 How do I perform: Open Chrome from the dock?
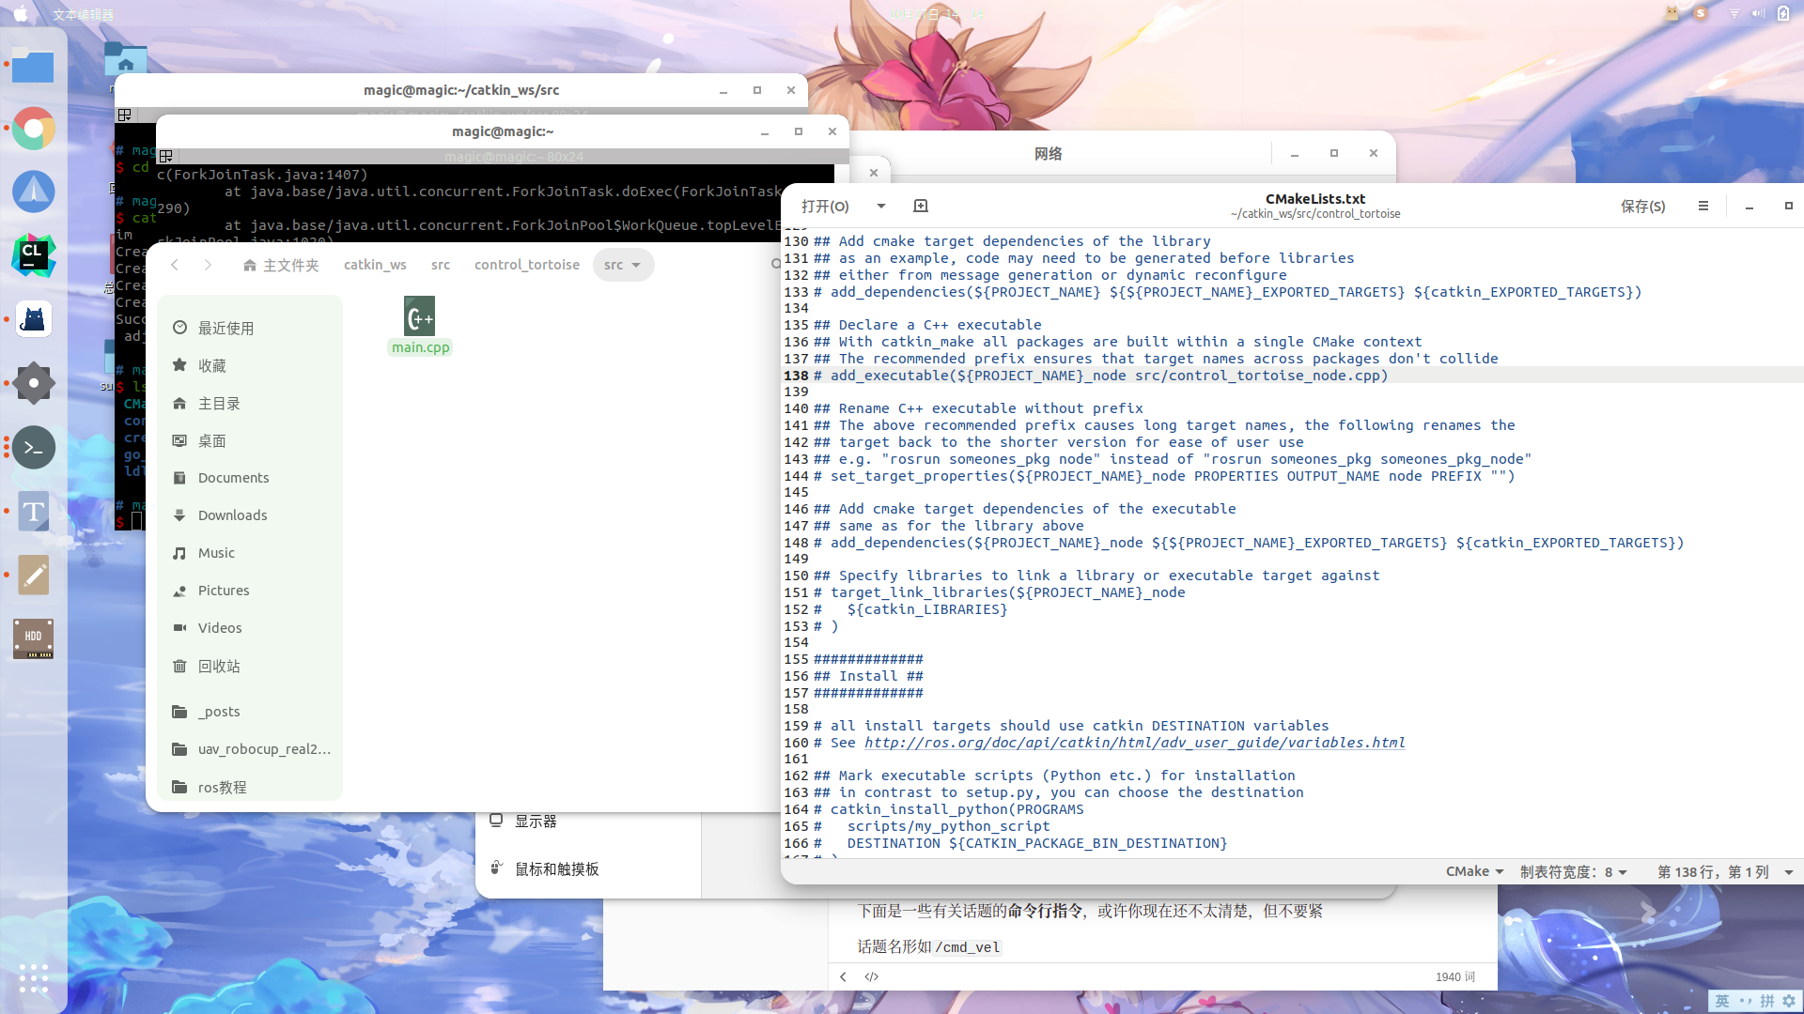[x=34, y=129]
